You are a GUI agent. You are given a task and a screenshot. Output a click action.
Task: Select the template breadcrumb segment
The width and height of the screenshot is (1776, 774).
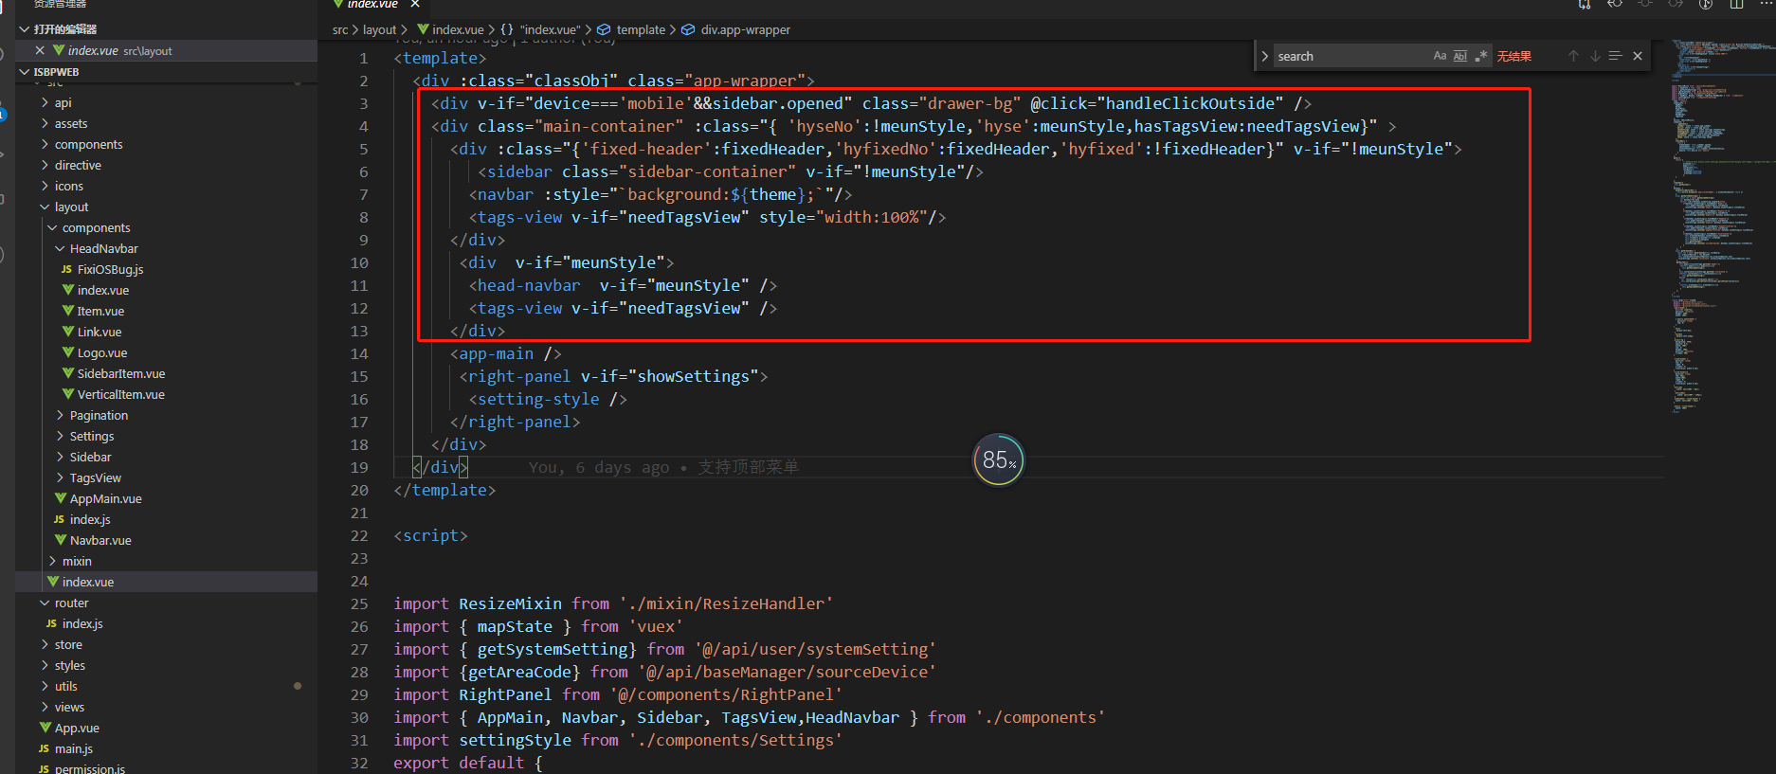point(641,29)
